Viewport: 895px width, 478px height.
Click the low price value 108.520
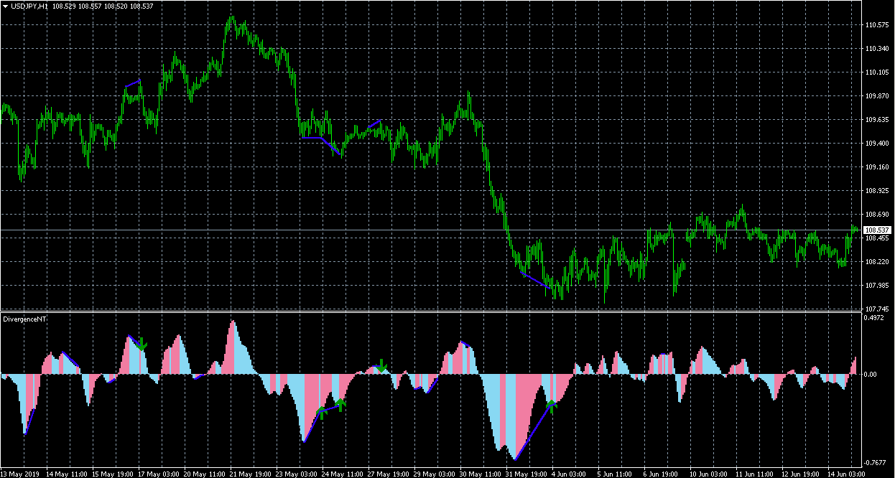(x=116, y=6)
